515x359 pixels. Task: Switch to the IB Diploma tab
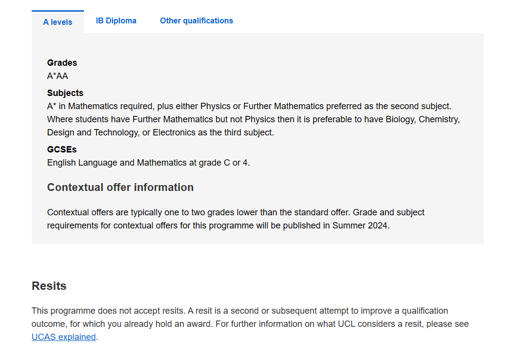pos(116,20)
